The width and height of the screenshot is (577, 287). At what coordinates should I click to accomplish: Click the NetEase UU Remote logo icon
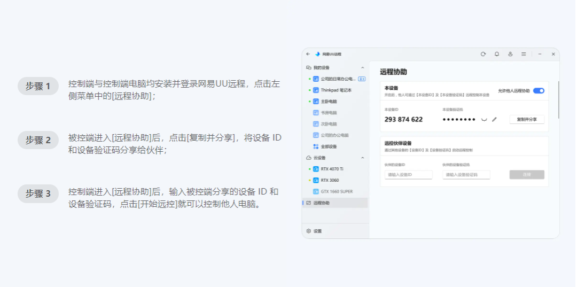pos(317,54)
